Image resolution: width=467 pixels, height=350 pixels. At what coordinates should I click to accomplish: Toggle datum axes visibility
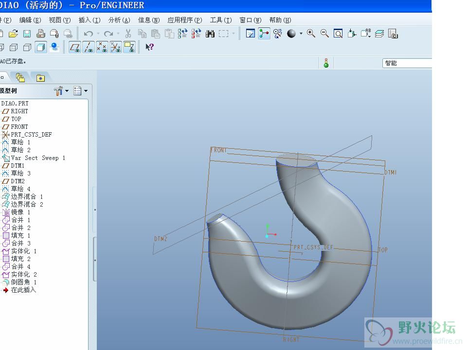coord(88,47)
